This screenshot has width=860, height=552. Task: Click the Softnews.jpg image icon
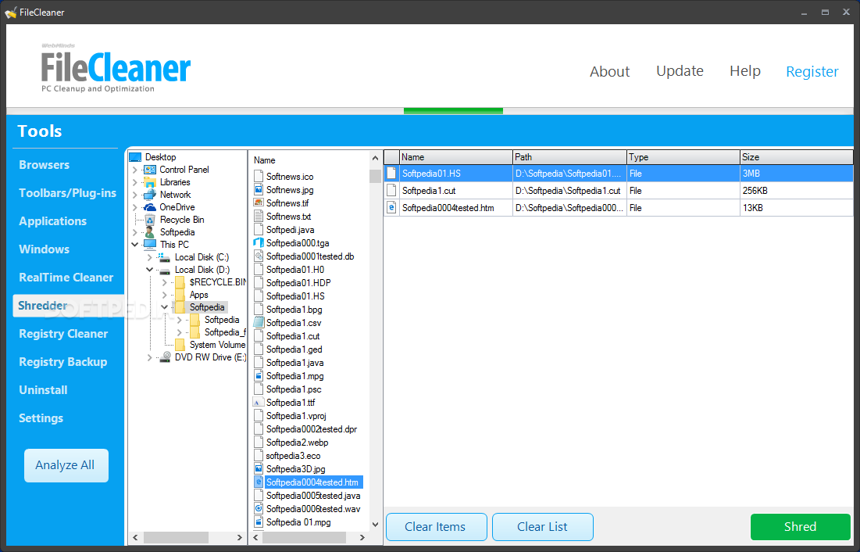click(259, 189)
